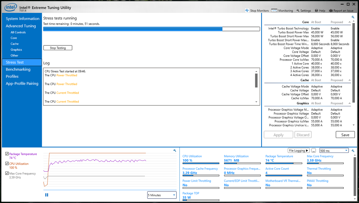
Task: Click the wrench icon beside the 500 ms dropdown
Action: tap(353, 151)
